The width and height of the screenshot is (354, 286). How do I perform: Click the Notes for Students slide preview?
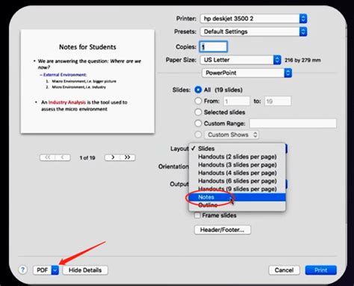pyautogui.click(x=87, y=82)
